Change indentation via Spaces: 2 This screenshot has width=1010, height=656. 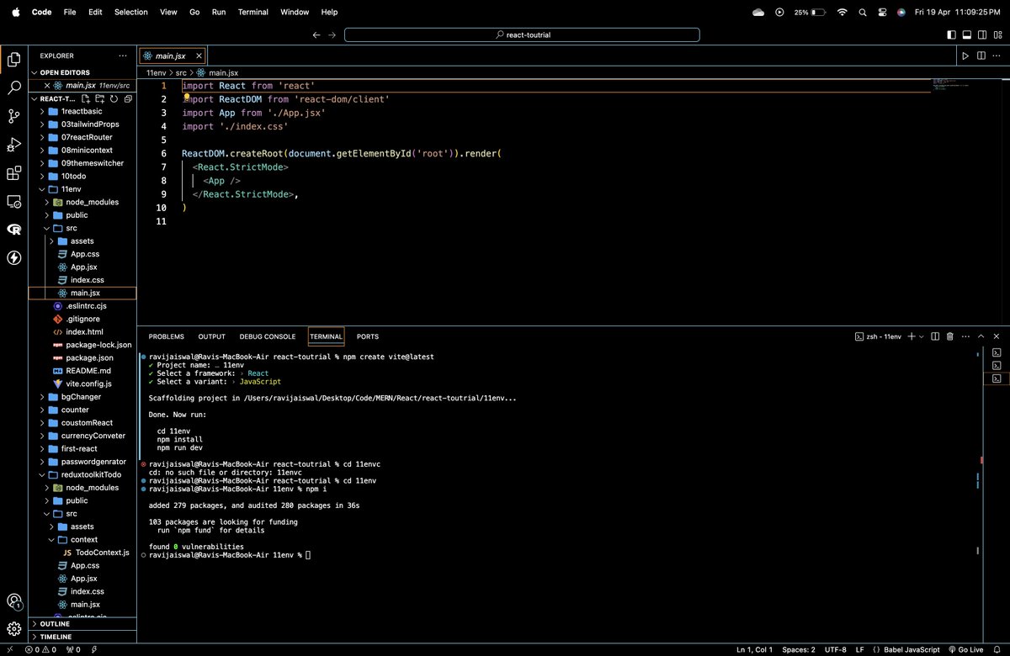pos(798,649)
